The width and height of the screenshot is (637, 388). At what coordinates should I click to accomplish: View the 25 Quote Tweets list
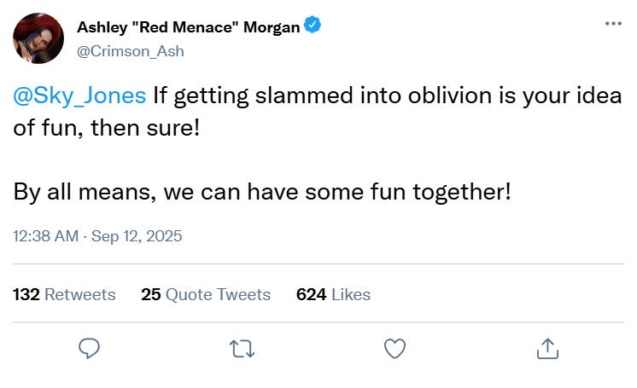point(206,294)
